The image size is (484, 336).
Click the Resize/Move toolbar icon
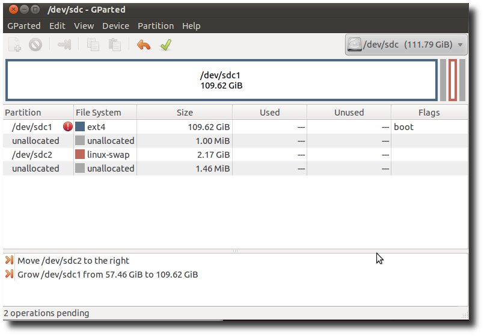(x=64, y=45)
